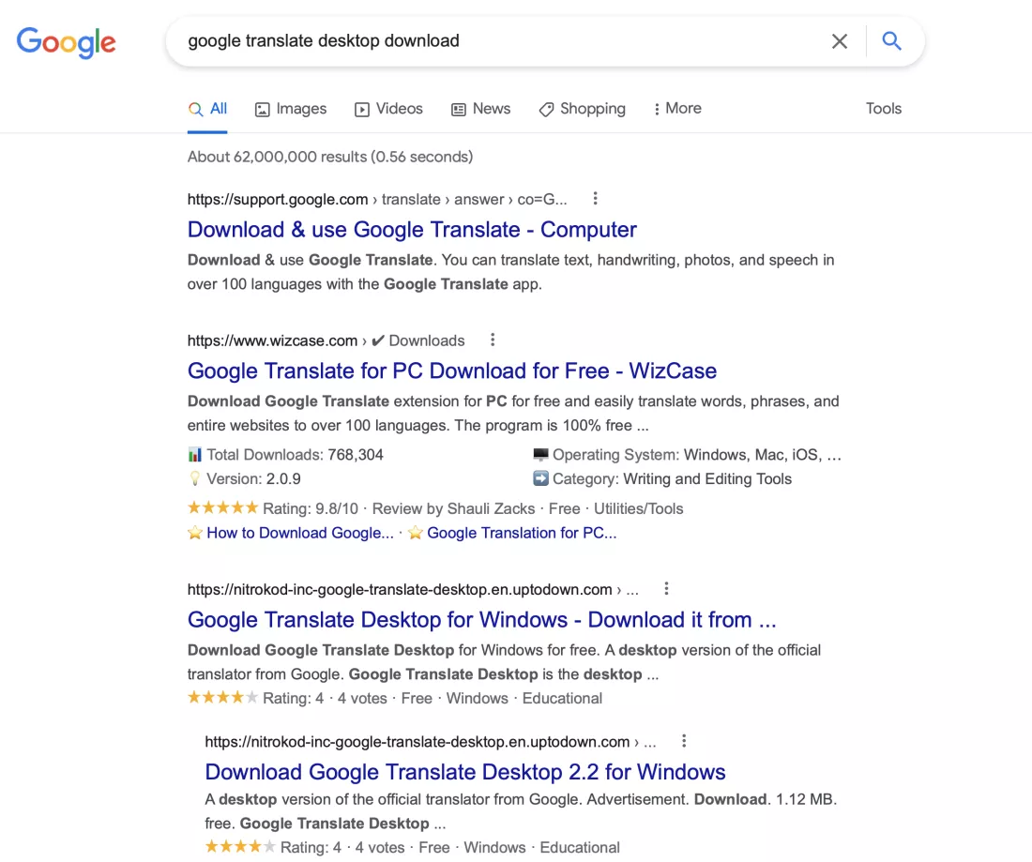Open the WizCase Google Translate download page
The width and height of the screenshot is (1032, 862).
452,371
